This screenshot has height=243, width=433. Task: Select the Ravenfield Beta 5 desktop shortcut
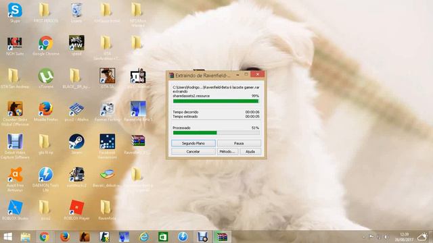[138, 111]
